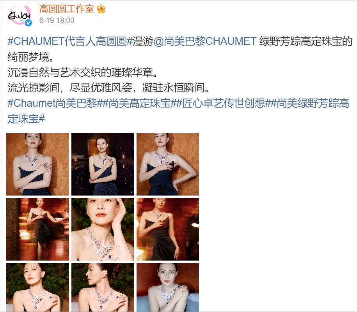View second photo with dark starry background
The width and height of the screenshot is (357, 312).
(103, 164)
